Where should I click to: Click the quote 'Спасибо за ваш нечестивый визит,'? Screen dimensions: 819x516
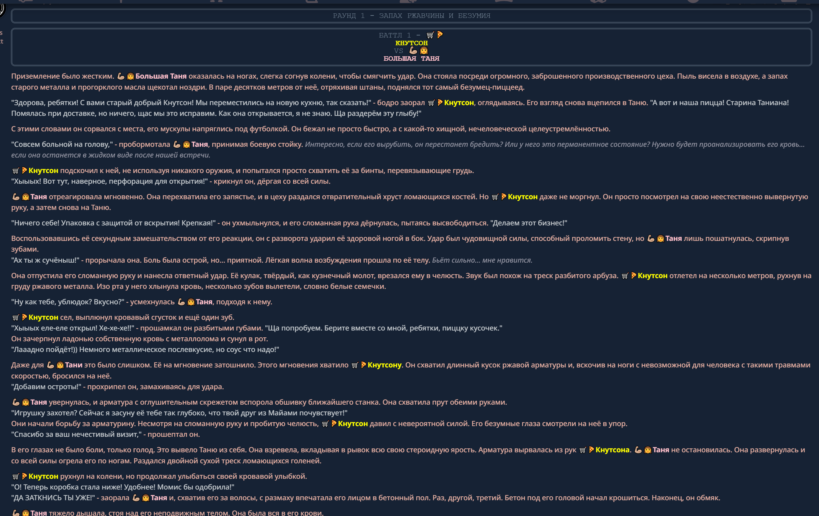pos(77,435)
